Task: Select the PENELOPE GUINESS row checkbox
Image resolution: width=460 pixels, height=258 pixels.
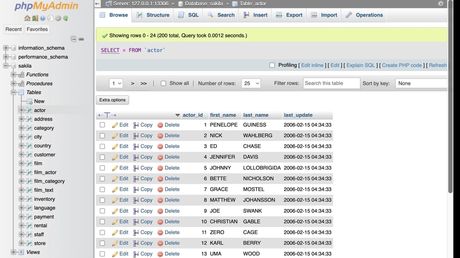Action: click(102, 125)
